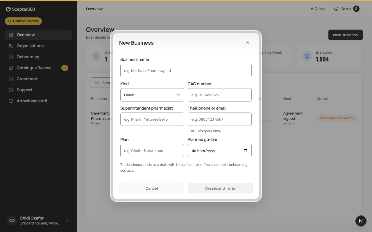Viewport: 372px width, 232px height.
Task: Click the CAC number field
Action: 220,95
